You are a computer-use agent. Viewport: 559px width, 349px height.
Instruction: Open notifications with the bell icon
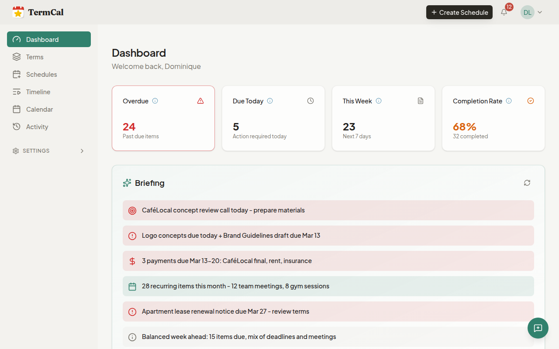pos(504,12)
